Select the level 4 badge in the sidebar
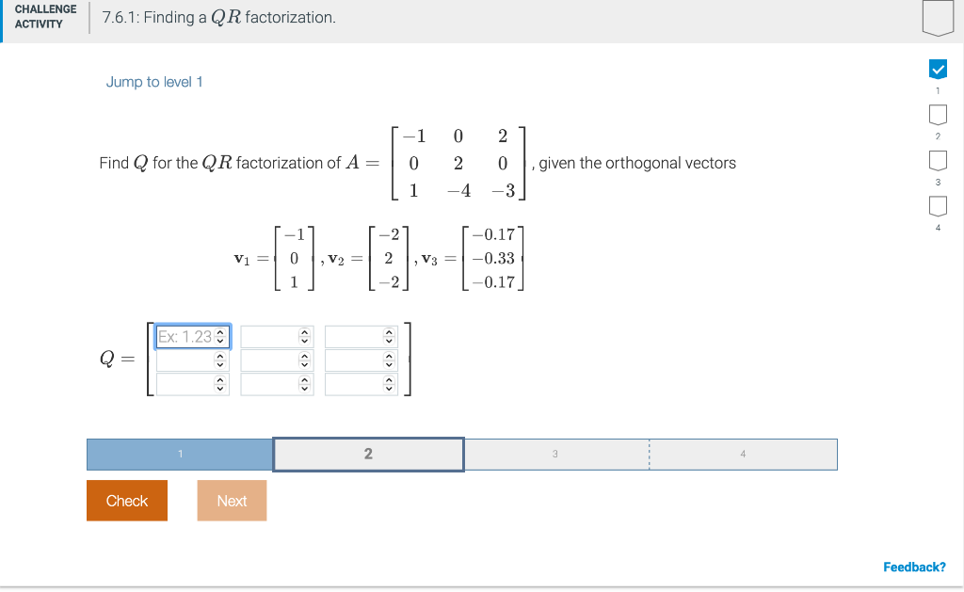Viewport: 964px width, 592px height. click(937, 205)
